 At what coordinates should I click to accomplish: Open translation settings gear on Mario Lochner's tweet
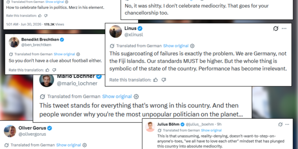[136, 97]
